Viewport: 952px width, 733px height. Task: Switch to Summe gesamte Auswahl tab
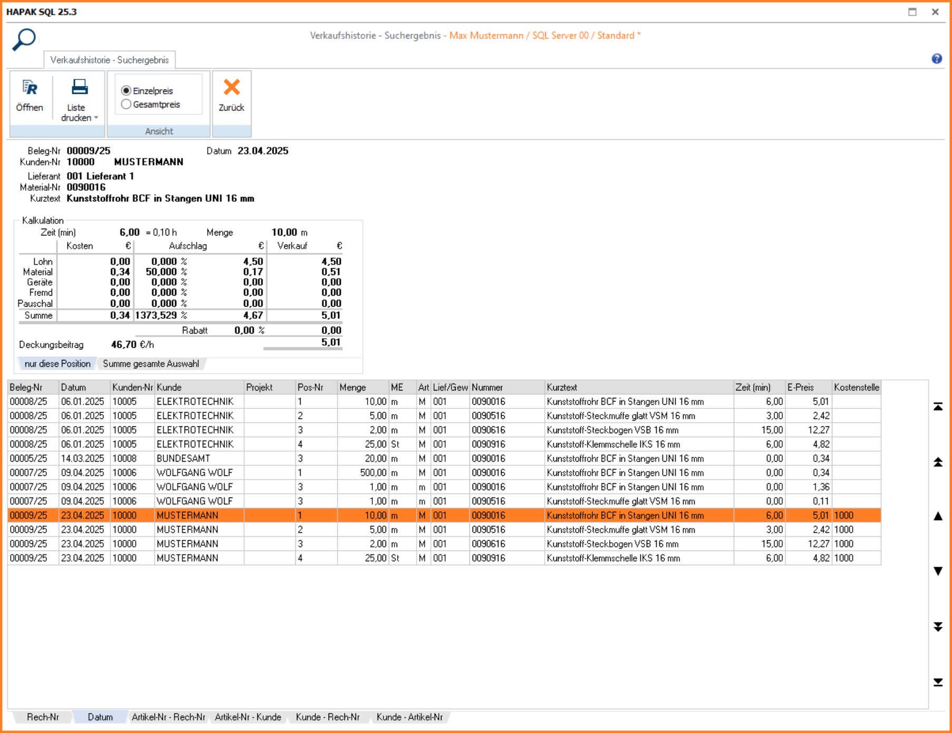pos(151,364)
